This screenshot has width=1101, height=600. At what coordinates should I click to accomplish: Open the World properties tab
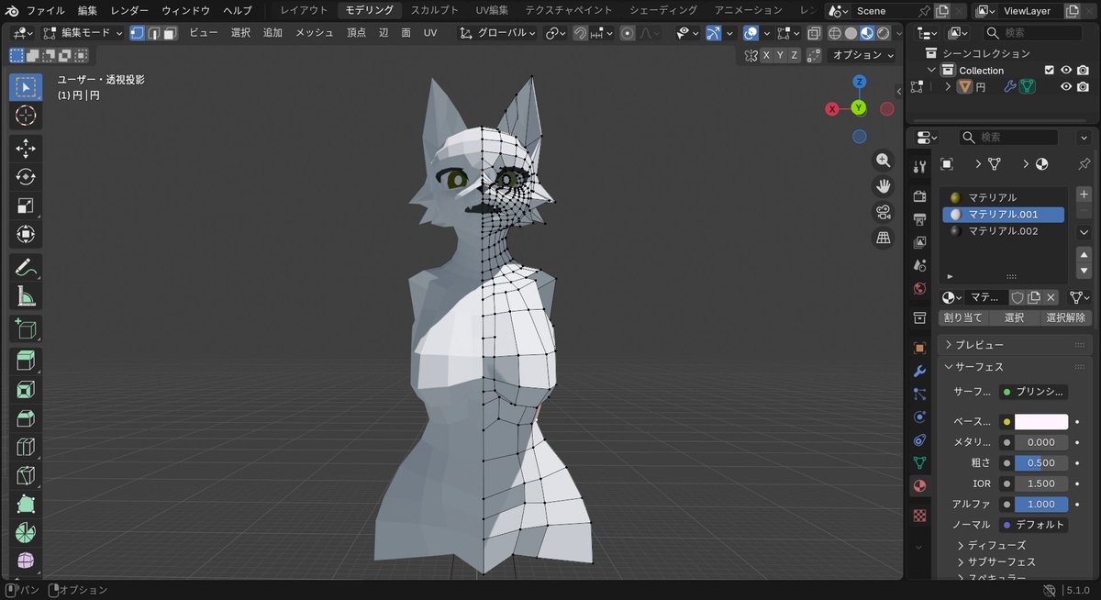pos(919,288)
